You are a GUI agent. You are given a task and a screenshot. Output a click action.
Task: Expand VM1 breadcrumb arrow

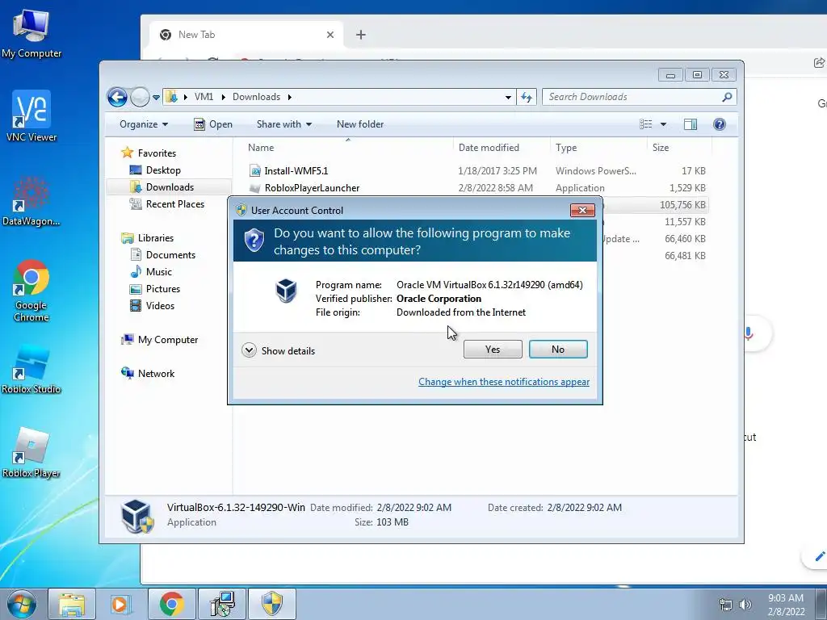(x=223, y=97)
